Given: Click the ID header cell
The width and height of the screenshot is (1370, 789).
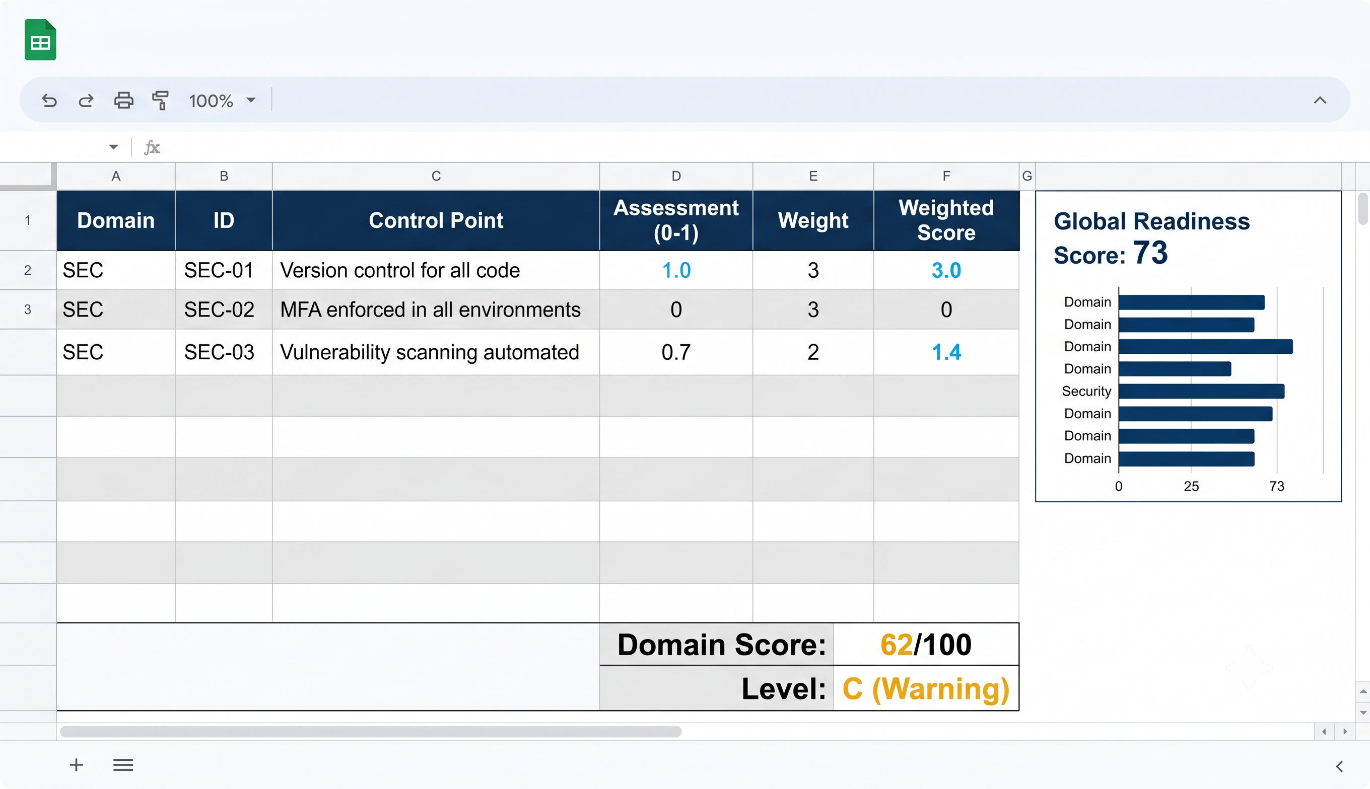Looking at the screenshot, I should (x=224, y=220).
